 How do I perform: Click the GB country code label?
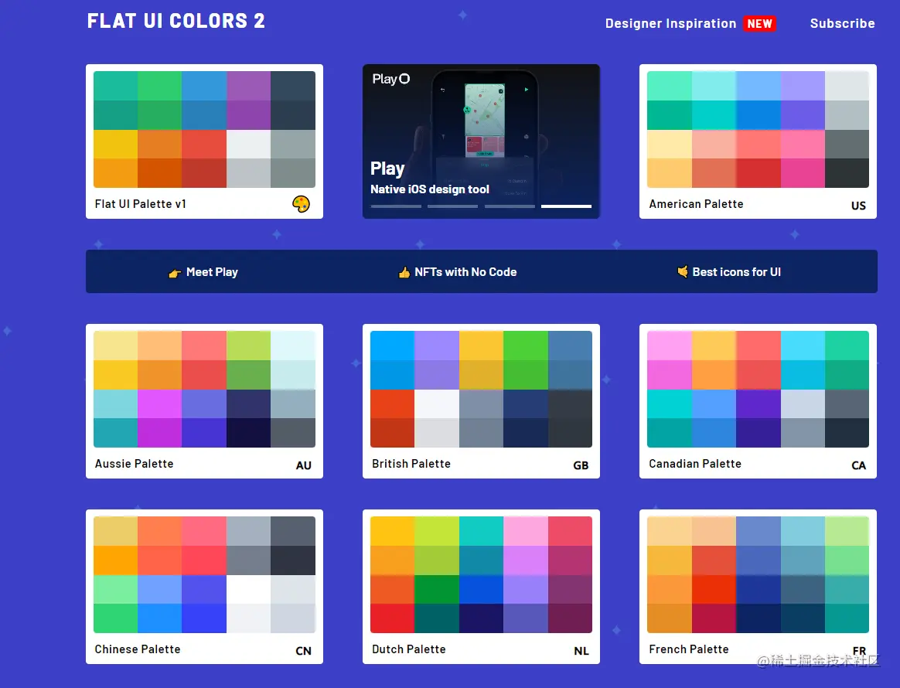581,465
